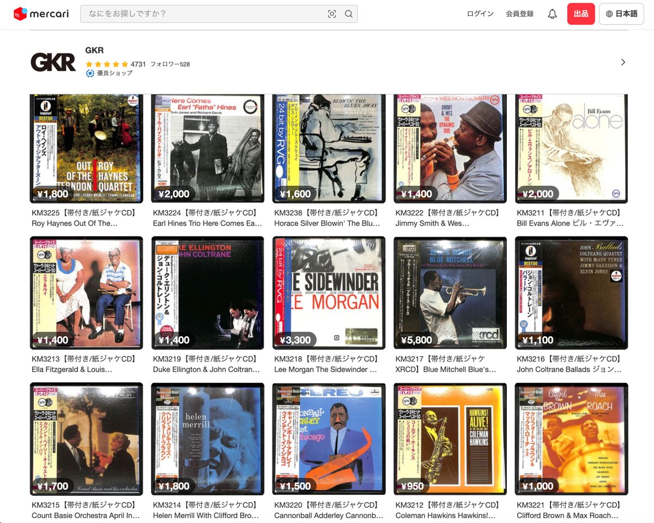Click ログイン link
Image resolution: width=654 pixels, height=523 pixels.
click(x=480, y=14)
